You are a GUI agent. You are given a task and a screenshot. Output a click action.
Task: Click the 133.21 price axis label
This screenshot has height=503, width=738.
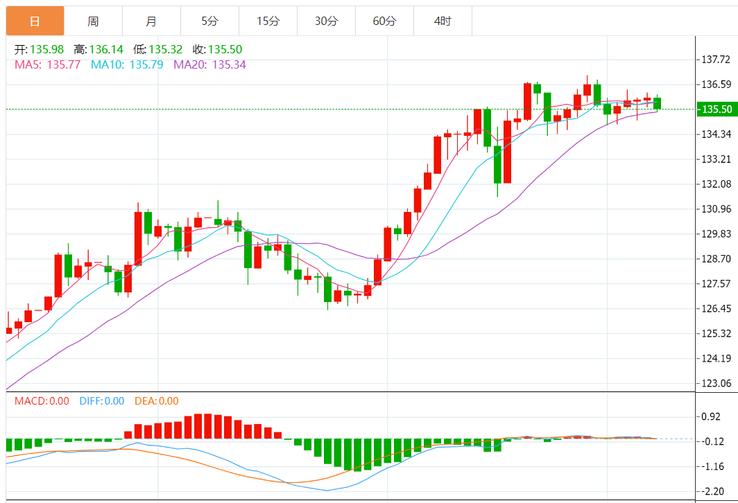716,159
